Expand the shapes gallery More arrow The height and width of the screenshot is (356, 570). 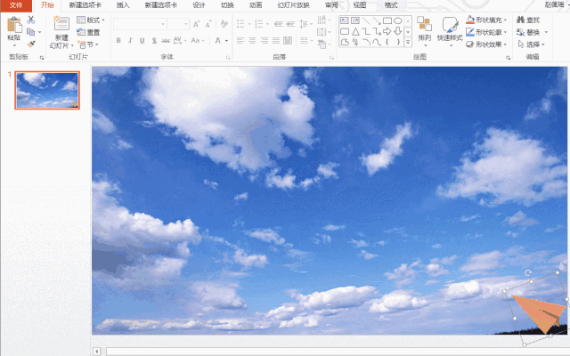pyautogui.click(x=408, y=43)
